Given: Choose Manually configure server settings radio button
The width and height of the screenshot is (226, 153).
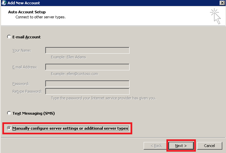Looking at the screenshot, I should (9, 128).
